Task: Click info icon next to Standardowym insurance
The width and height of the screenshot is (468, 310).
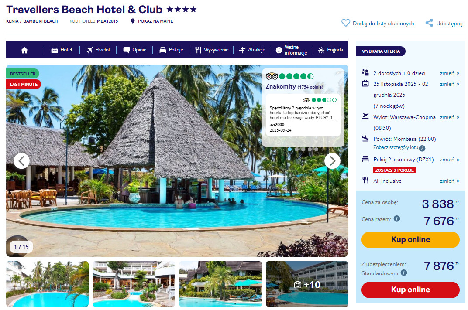Action: [x=403, y=273]
